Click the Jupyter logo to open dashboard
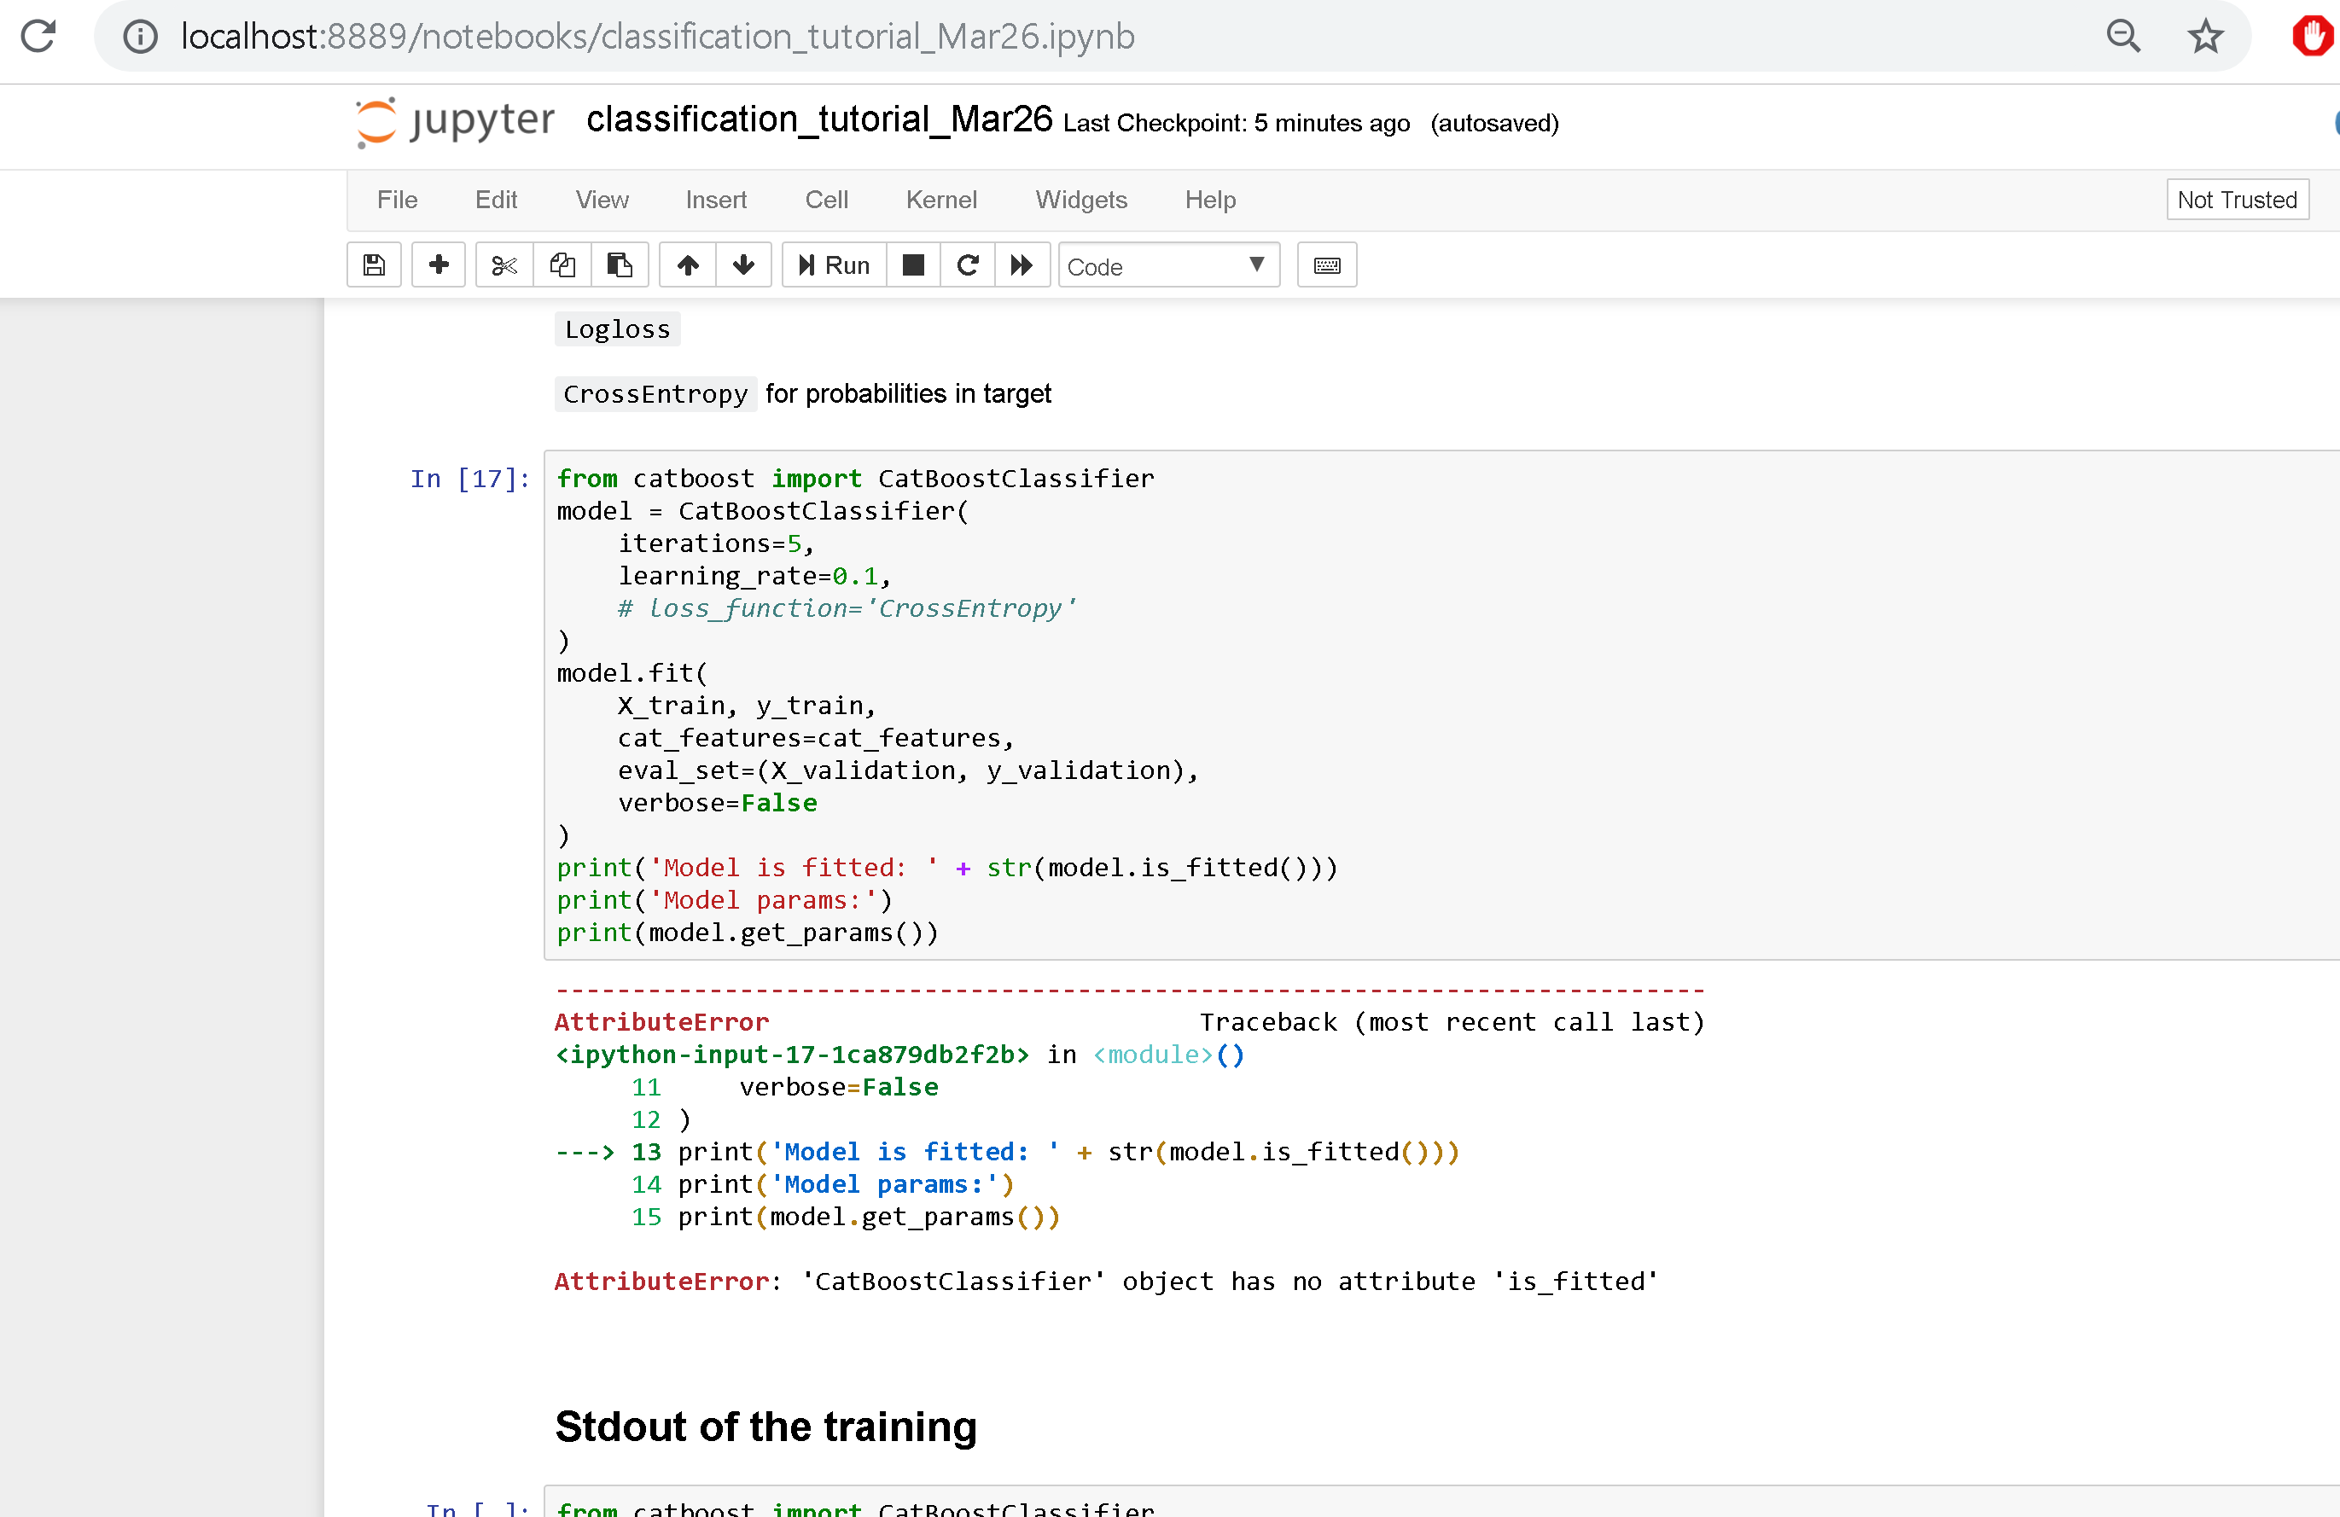Screen dimensions: 2340x1517 [453, 122]
